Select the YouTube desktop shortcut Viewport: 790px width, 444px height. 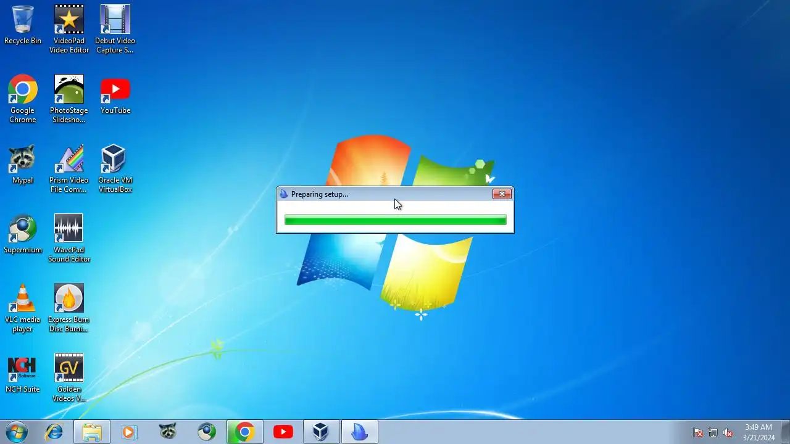(x=115, y=95)
